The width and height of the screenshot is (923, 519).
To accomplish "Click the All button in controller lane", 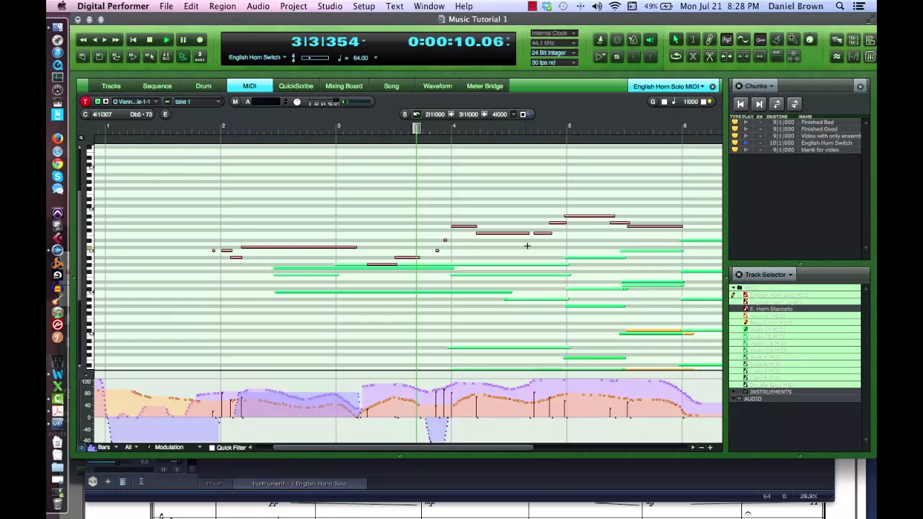I will 131,448.
